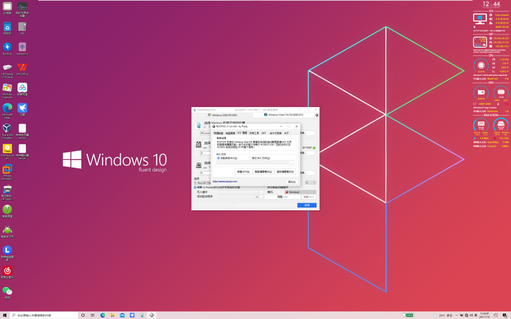
Task: Open the physical disk tab in BOOTICE
Action: 219,133
